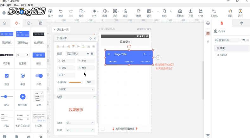Click the 链接上一页 link button

61,30
